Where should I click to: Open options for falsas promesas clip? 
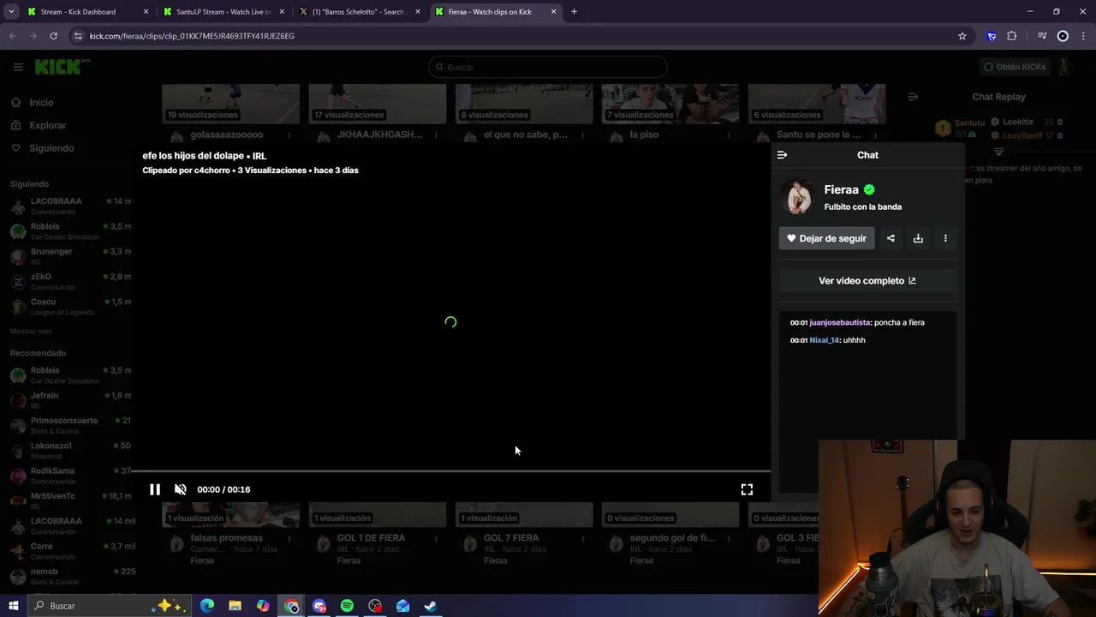coord(289,538)
